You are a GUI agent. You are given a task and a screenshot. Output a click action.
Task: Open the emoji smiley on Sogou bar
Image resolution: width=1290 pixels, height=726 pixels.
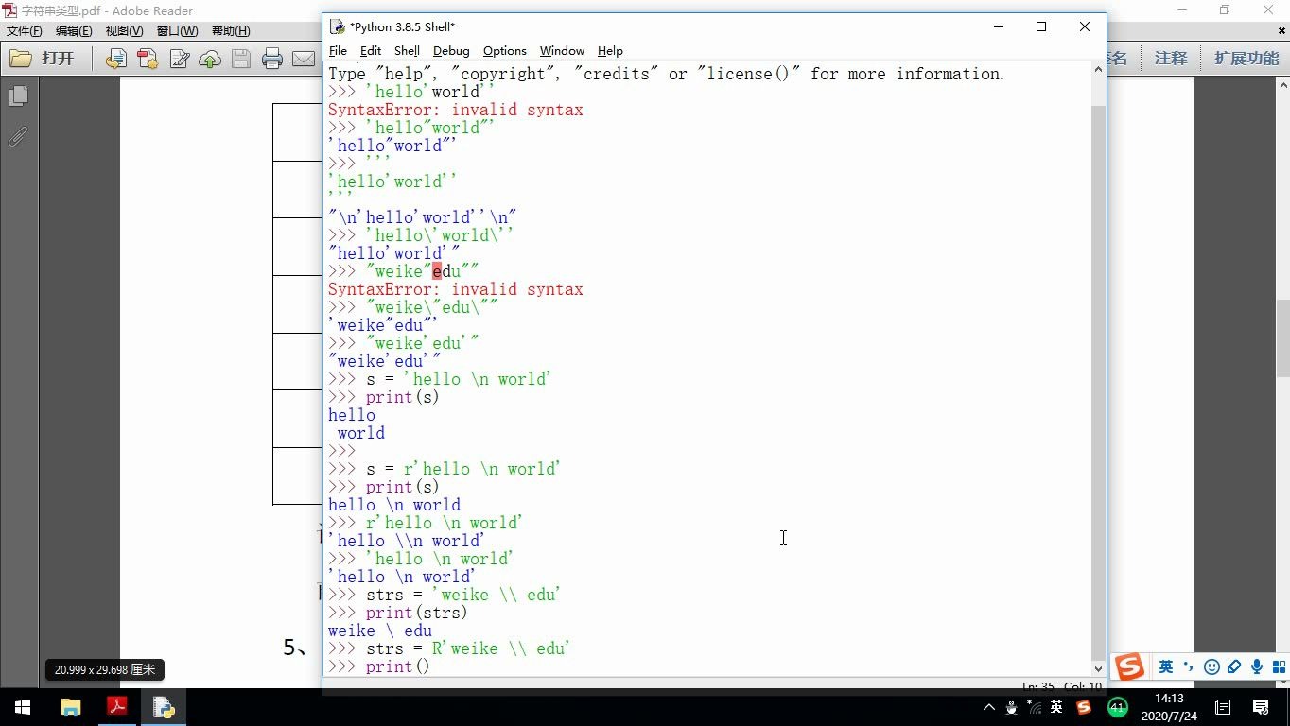click(x=1212, y=666)
